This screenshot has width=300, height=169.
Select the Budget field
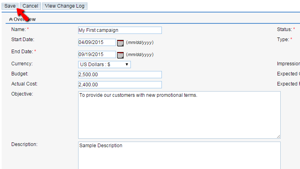120,75
